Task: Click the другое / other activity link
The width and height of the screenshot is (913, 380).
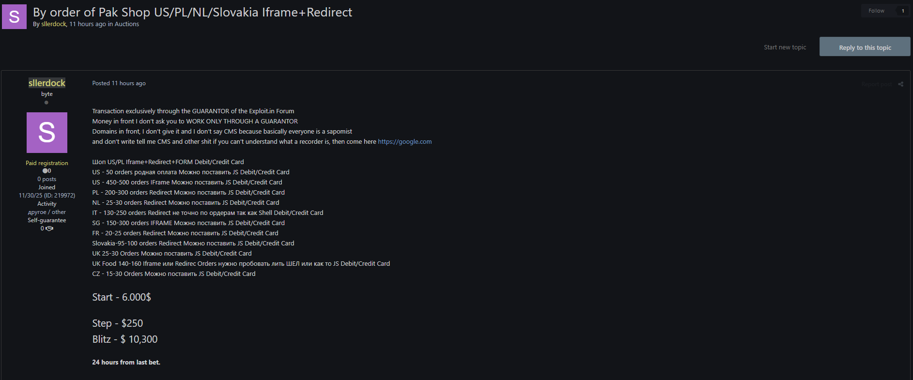Action: (x=47, y=212)
